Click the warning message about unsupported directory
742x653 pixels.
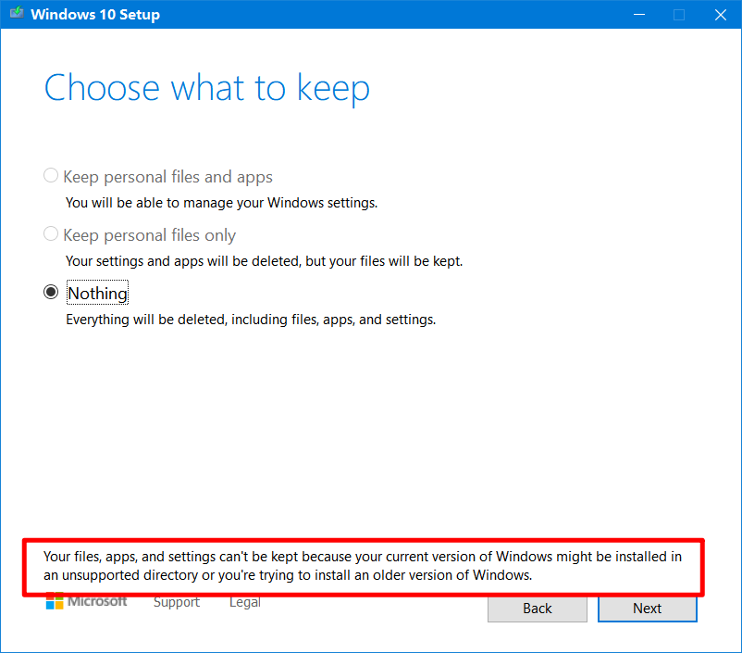(x=363, y=566)
